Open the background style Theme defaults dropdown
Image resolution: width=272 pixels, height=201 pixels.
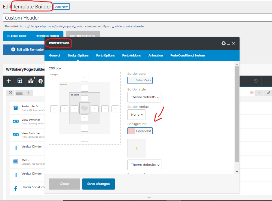coord(144,165)
